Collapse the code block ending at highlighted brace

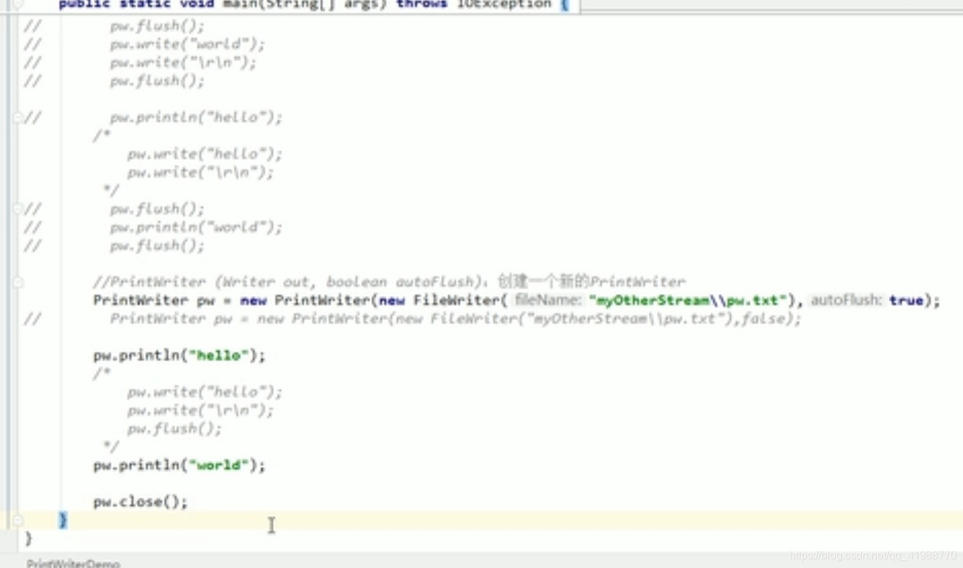[18, 521]
